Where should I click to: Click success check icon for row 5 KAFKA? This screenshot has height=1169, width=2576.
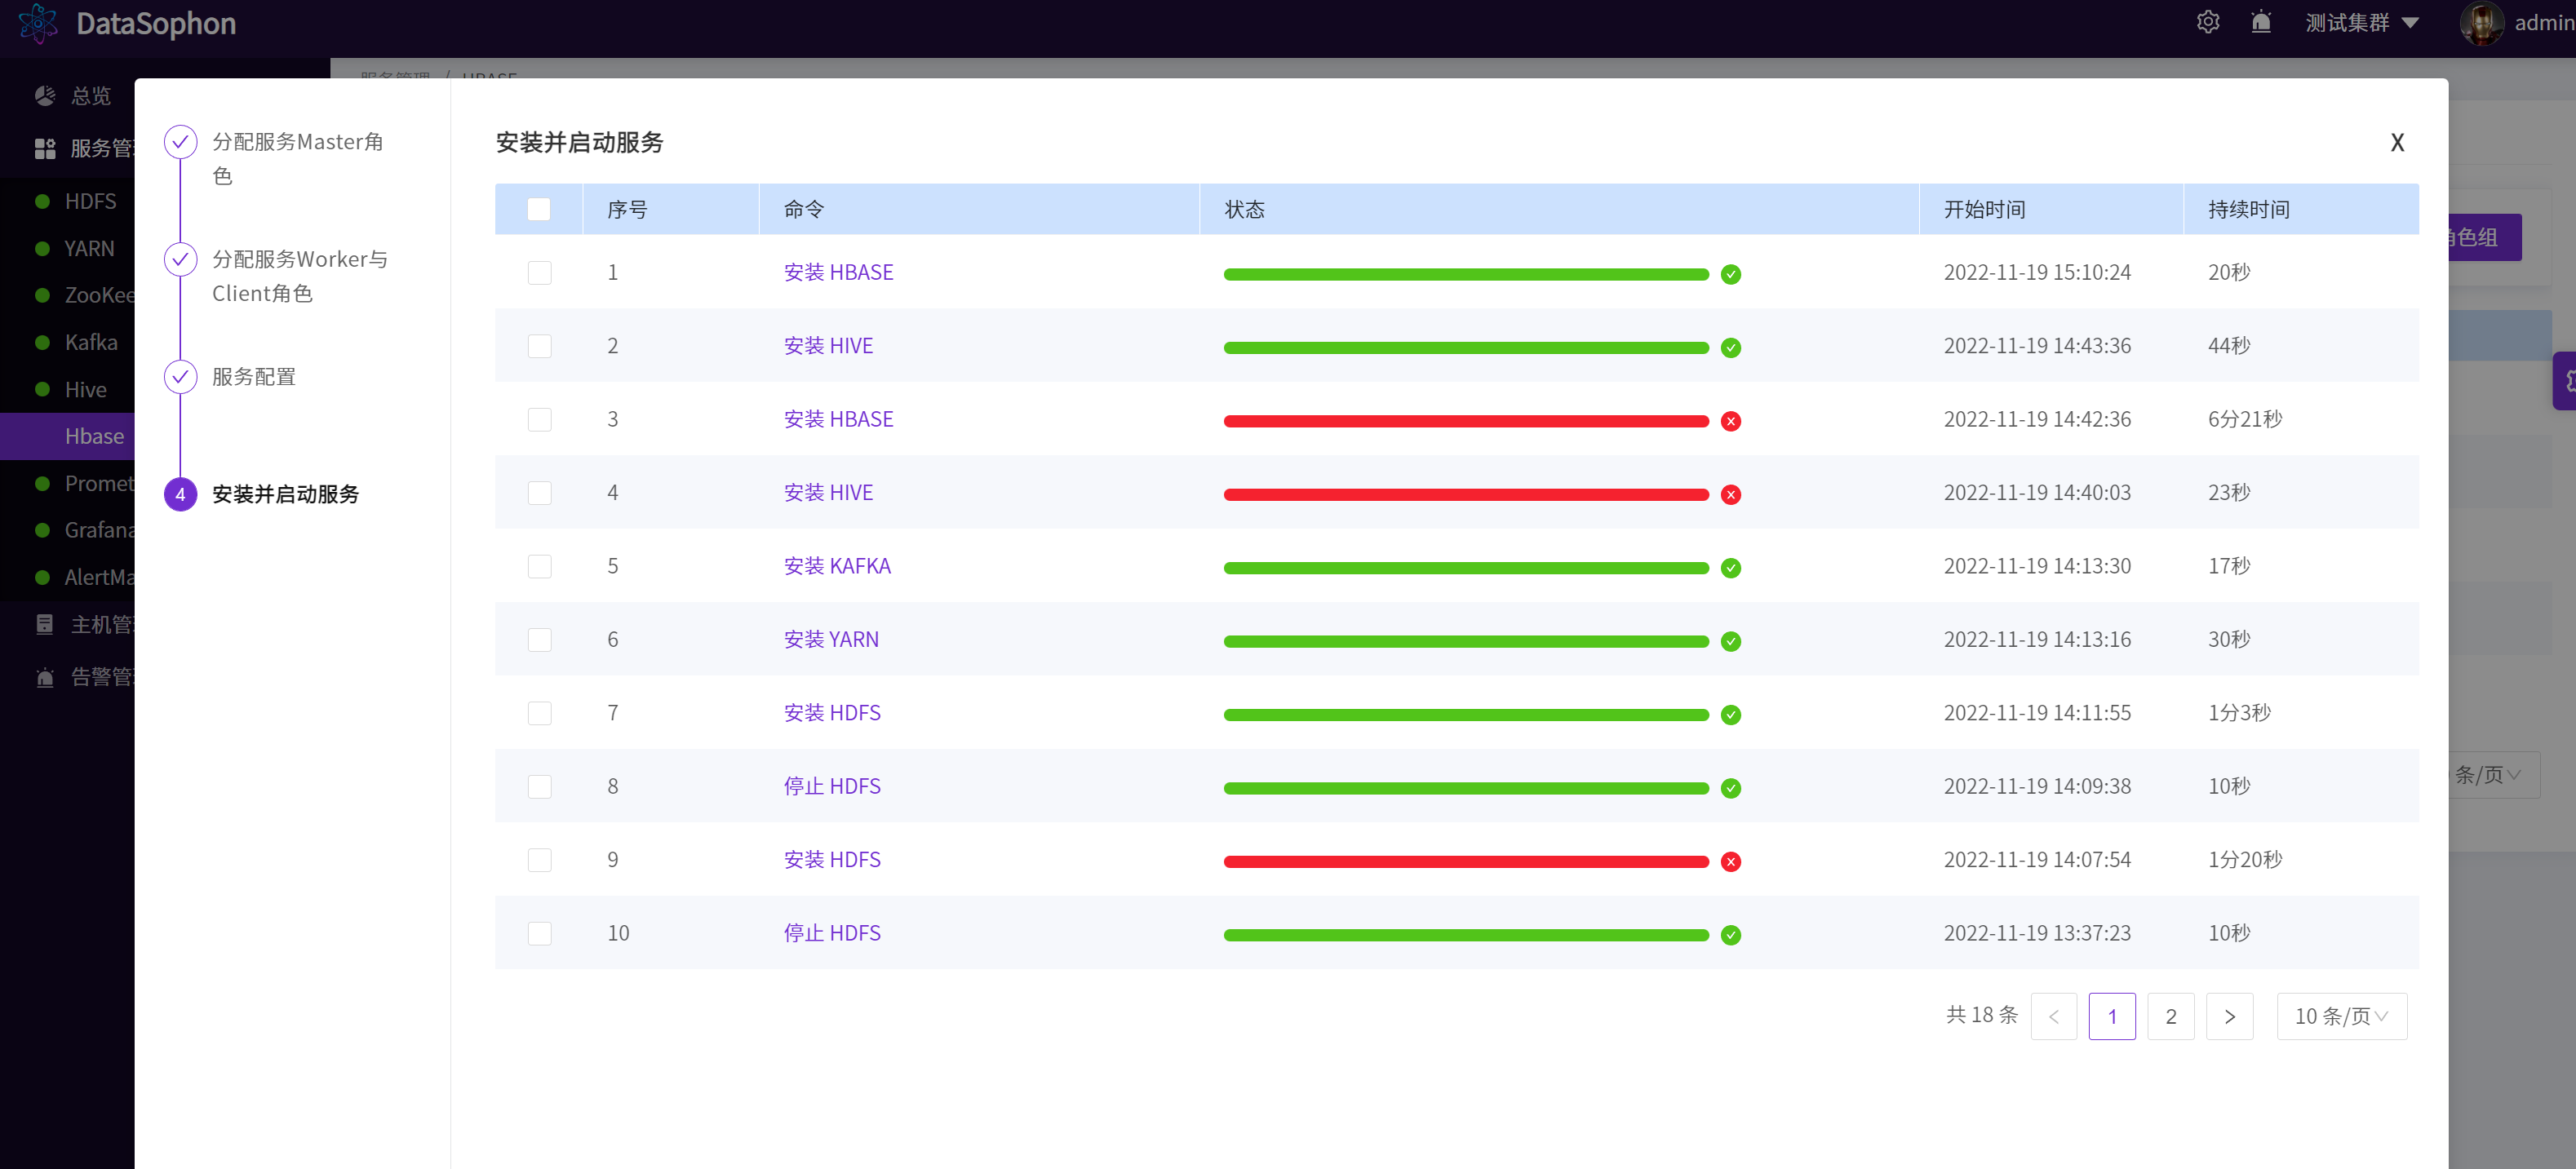tap(1731, 568)
